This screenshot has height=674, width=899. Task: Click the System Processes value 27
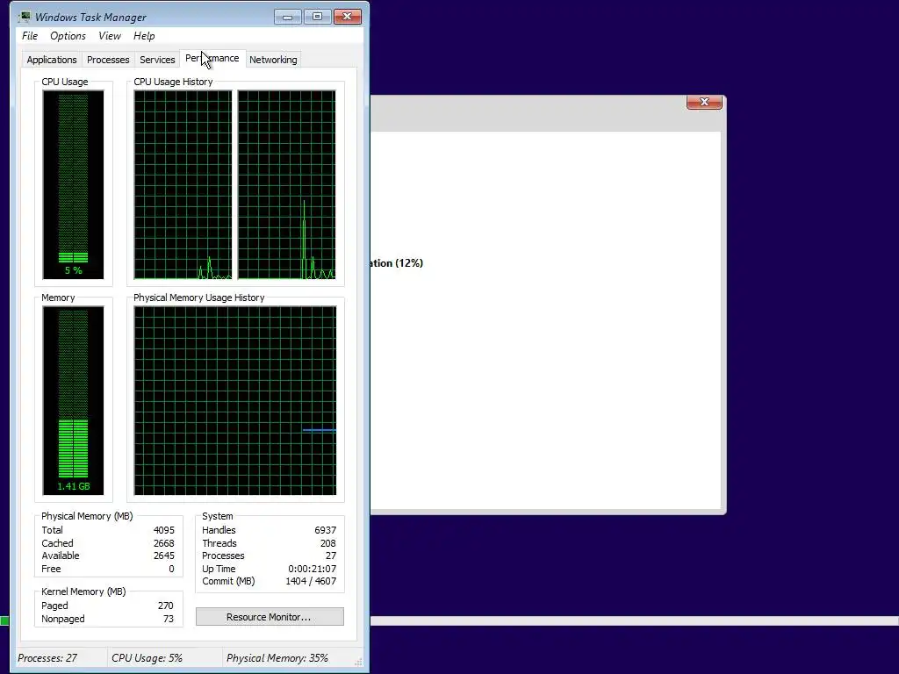coord(331,556)
